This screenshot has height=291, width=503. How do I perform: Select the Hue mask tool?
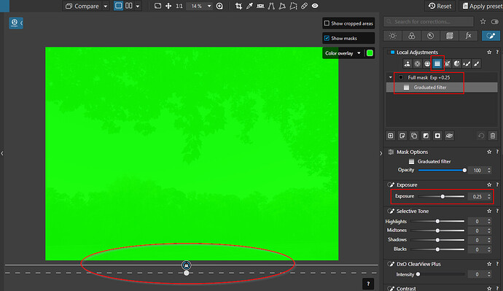click(457, 64)
